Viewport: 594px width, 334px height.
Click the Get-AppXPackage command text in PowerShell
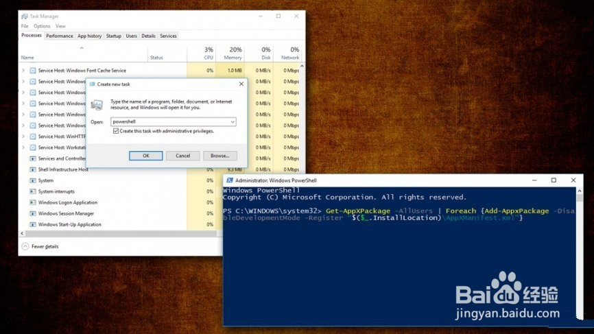click(358, 211)
